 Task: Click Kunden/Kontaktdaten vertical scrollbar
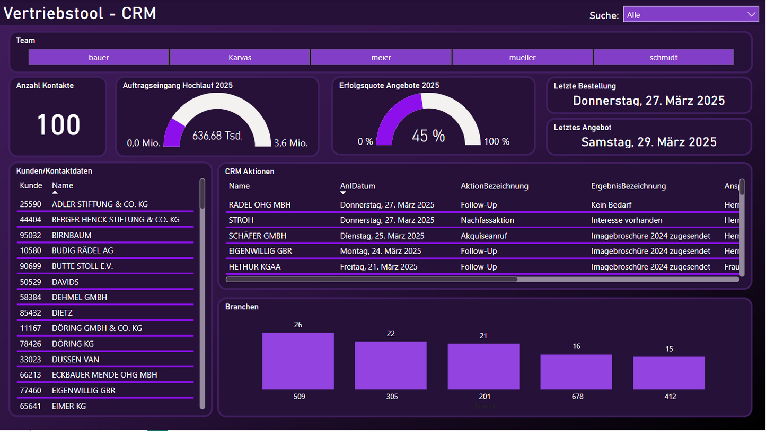pos(202,193)
